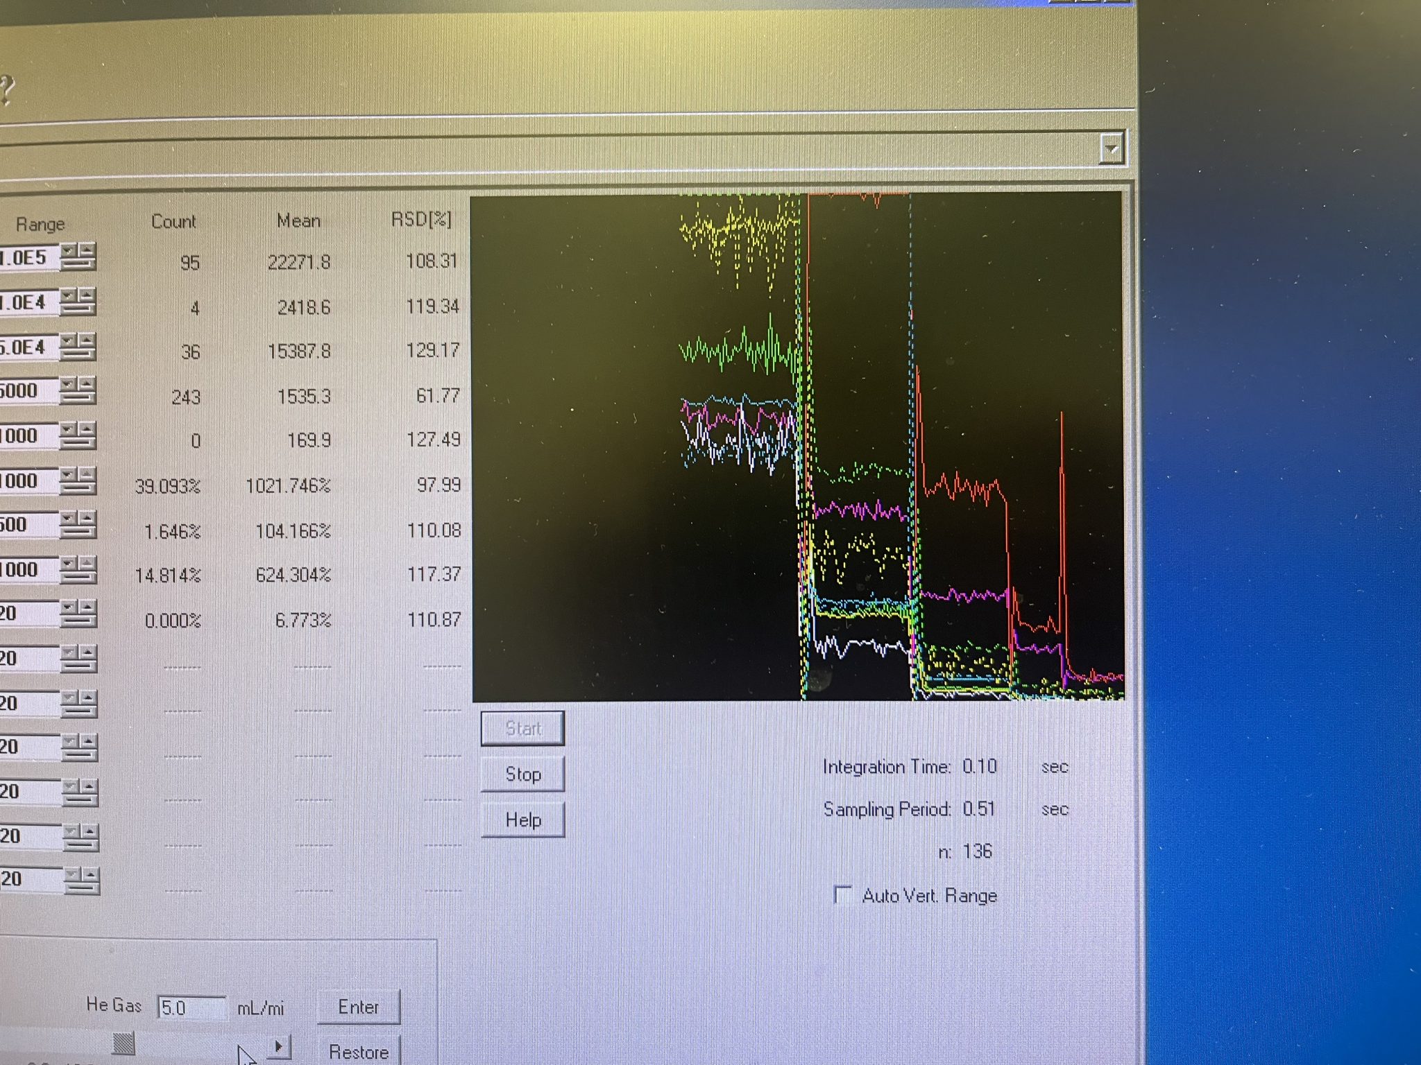Click inside the signal monitor graph area
Image resolution: width=1421 pixels, height=1065 pixels.
click(797, 447)
